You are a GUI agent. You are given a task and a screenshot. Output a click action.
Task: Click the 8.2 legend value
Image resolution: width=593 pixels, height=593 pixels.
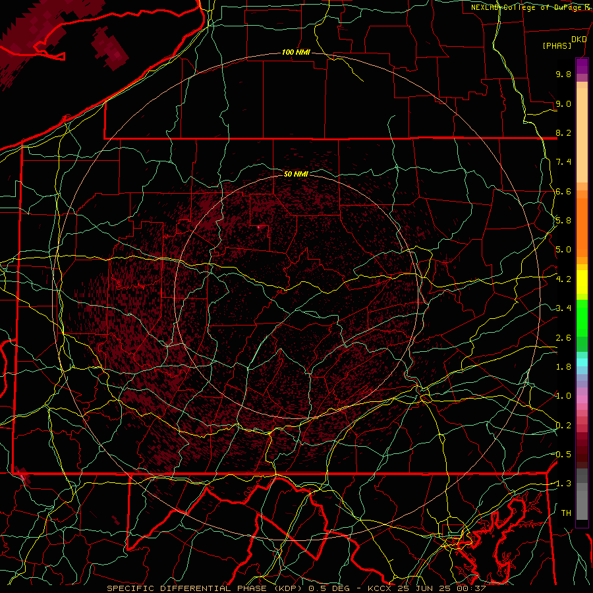click(563, 132)
